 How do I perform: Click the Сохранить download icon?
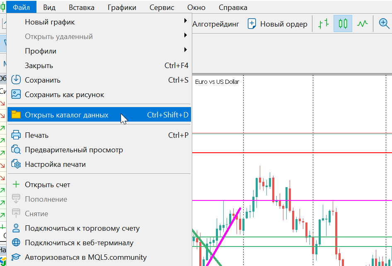click(16, 80)
